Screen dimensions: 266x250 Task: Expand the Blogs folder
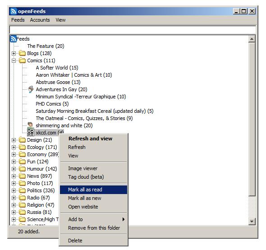coord(14,54)
